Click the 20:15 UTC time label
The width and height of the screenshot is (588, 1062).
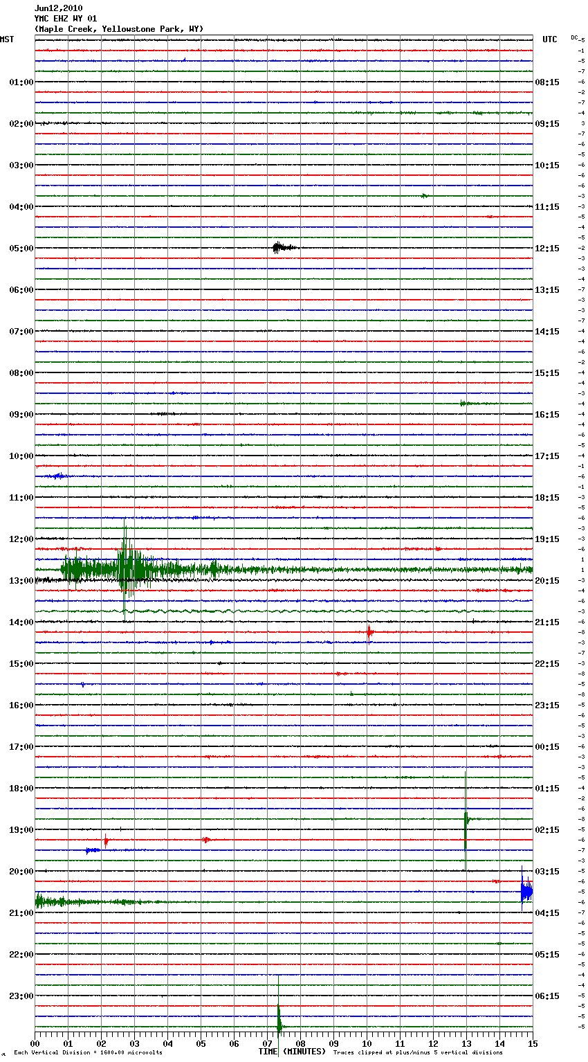[x=547, y=581]
